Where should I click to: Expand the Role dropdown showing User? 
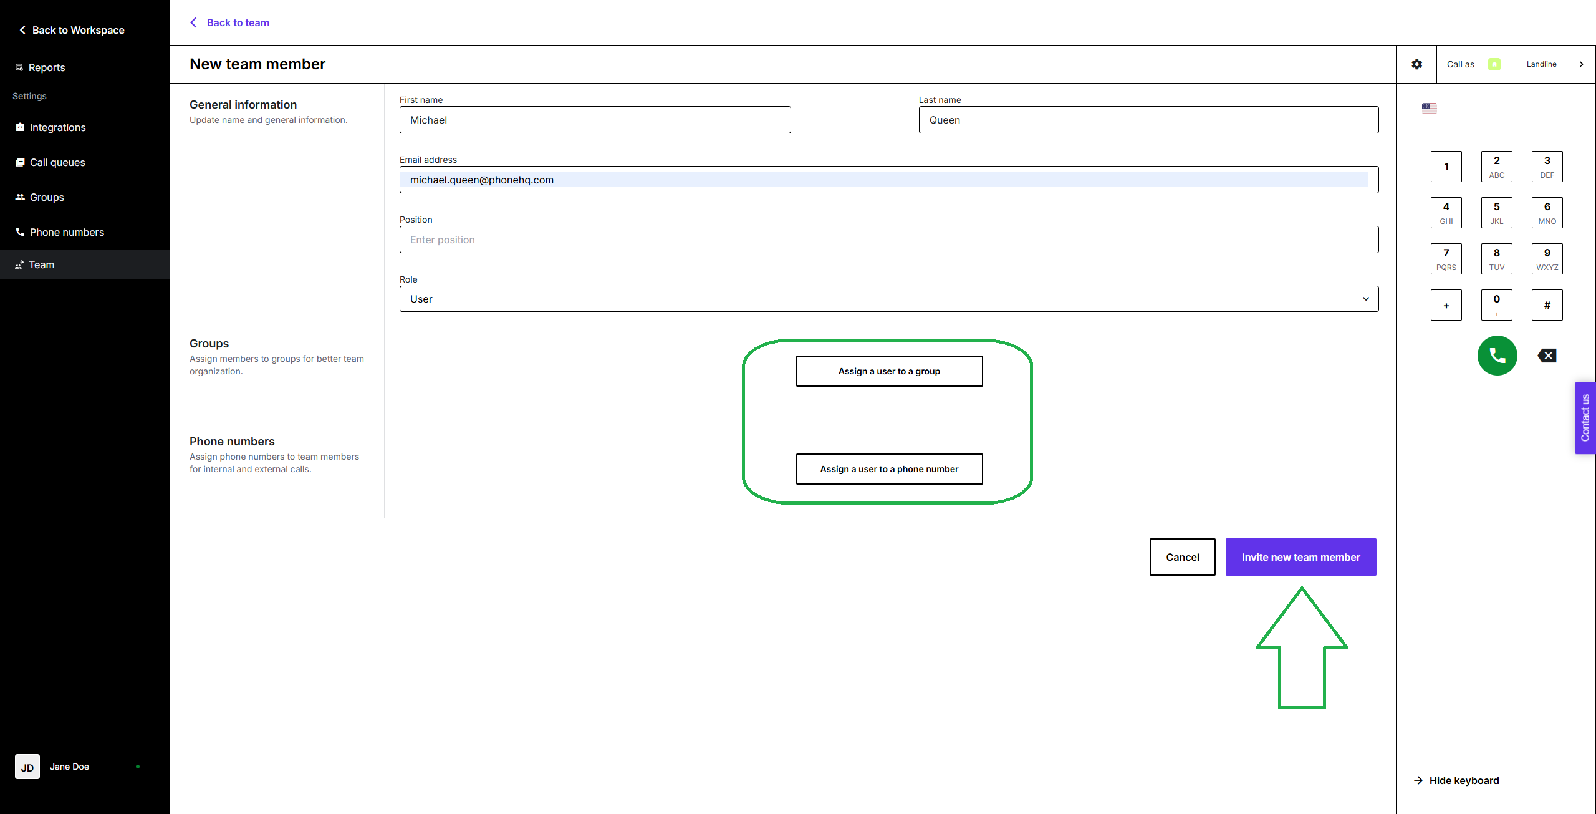click(x=888, y=299)
